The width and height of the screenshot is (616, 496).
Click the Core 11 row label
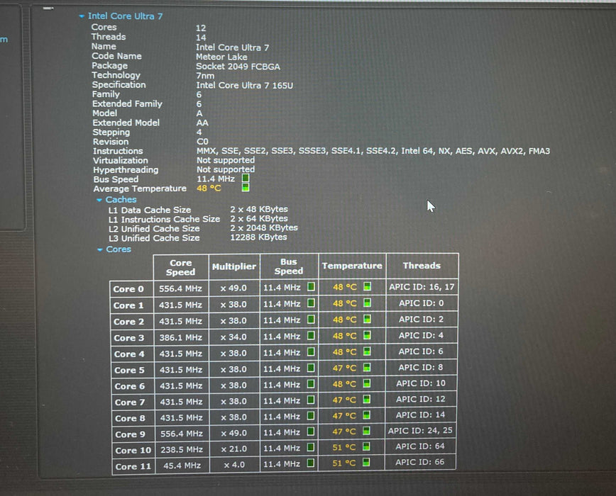[x=133, y=466]
